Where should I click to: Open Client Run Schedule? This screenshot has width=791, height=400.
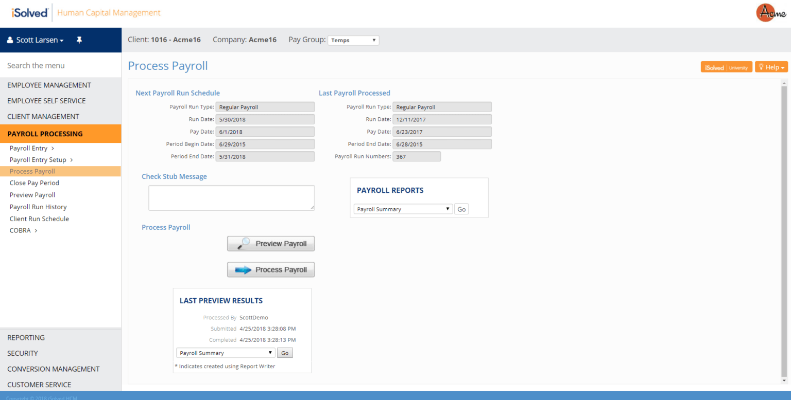click(39, 219)
